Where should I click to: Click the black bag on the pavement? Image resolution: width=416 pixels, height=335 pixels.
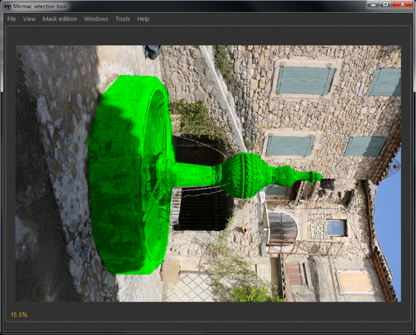153,51
